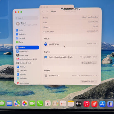Open Apple TV app in the Dock
Viewport: 114px width, 114px height.
pos(79,104)
